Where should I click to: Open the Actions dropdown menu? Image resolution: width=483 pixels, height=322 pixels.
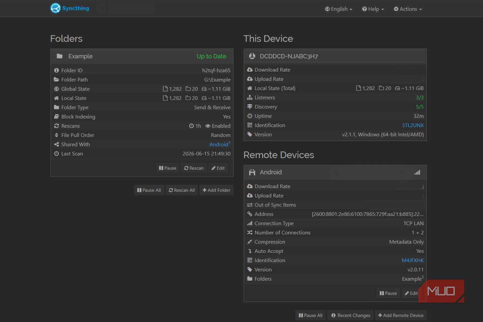click(x=408, y=9)
